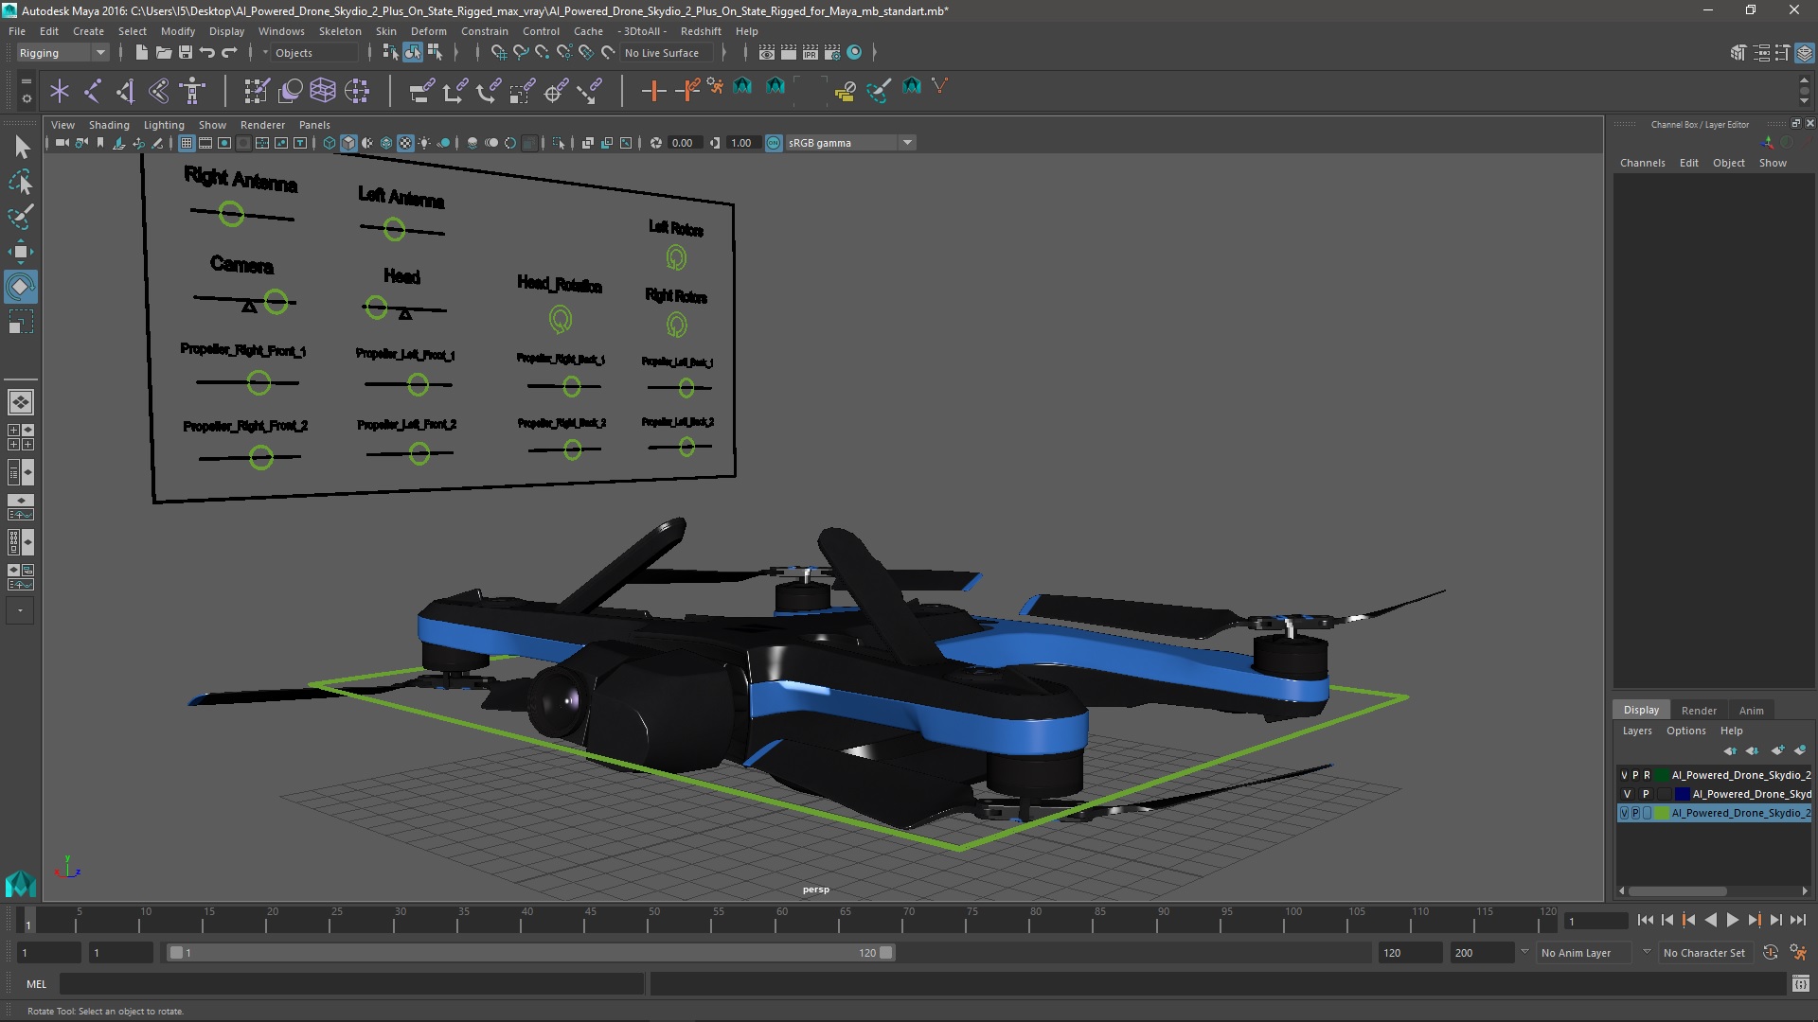
Task: Open the No Character Set dropdown
Action: (x=1705, y=953)
